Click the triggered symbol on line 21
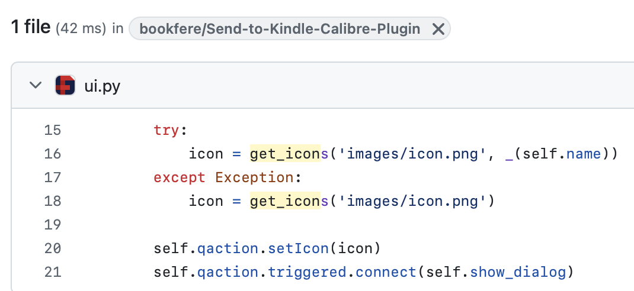 point(308,273)
